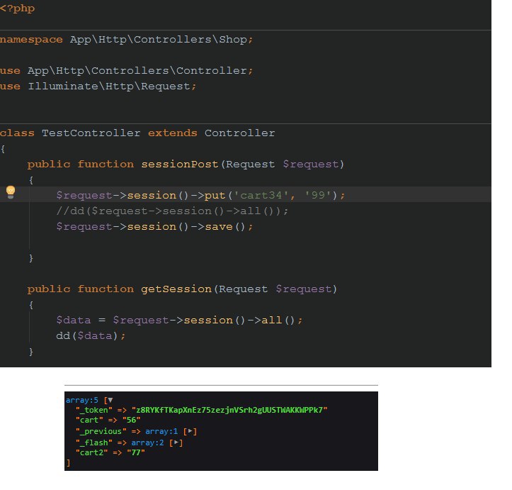
Task: Click the "_previous" key in dump
Action: [101, 431]
